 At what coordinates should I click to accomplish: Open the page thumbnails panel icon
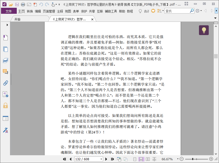6,49
